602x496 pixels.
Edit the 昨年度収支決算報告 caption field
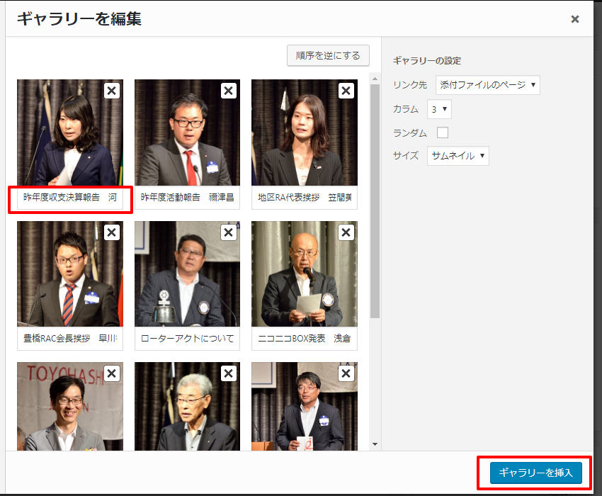70,198
